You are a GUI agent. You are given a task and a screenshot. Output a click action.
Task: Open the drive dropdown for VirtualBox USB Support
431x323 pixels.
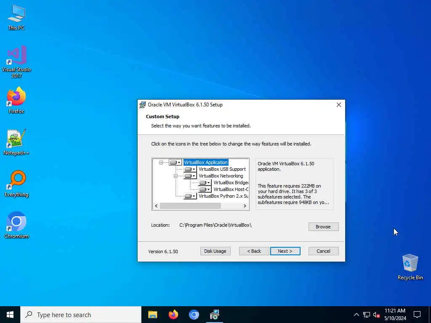190,169
